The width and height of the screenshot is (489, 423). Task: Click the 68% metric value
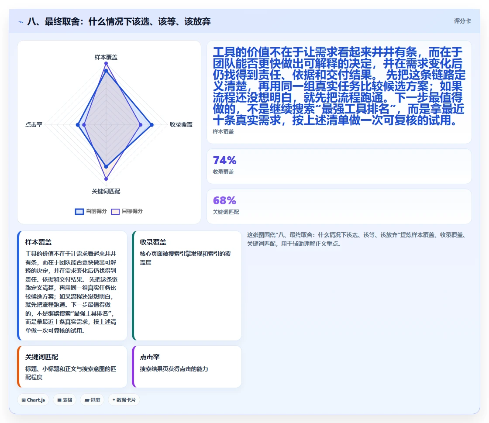(x=224, y=200)
